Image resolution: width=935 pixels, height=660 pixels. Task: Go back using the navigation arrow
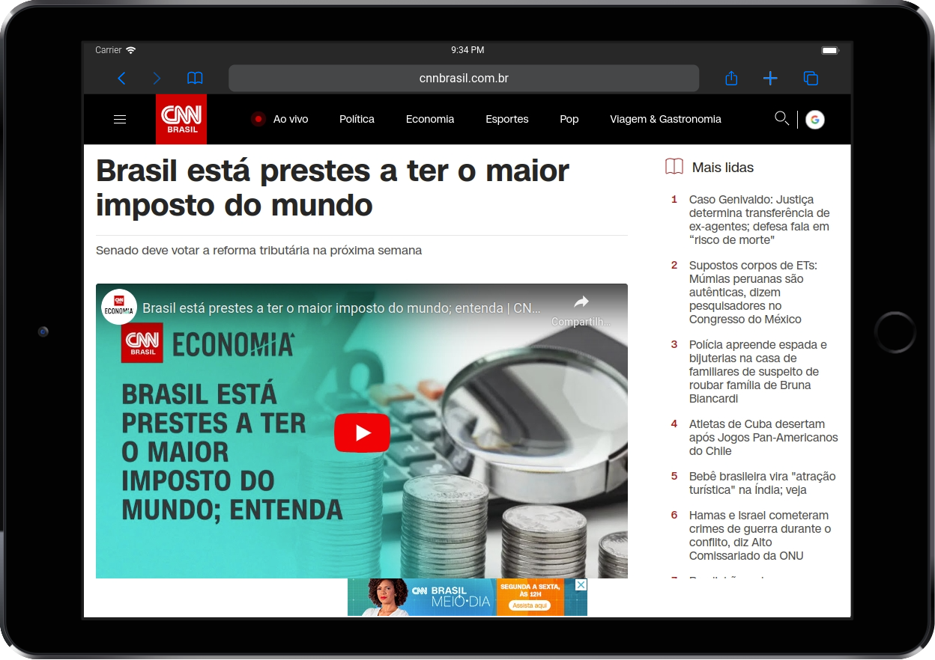(x=121, y=78)
